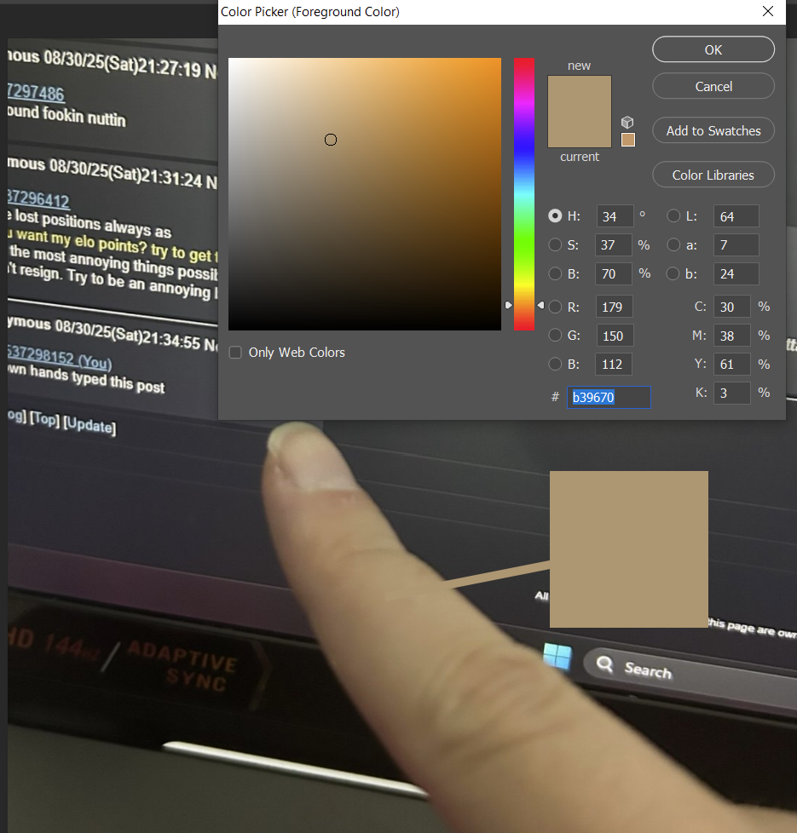Viewport: 797px width, 833px height.
Task: Click the [Top] link in the photo
Action: [x=44, y=419]
